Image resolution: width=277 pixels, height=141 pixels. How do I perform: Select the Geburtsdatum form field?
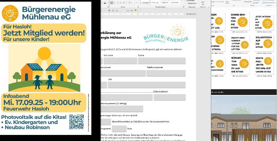(169, 97)
